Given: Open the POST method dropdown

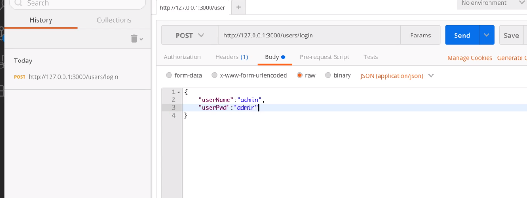Looking at the screenshot, I should click(x=190, y=35).
